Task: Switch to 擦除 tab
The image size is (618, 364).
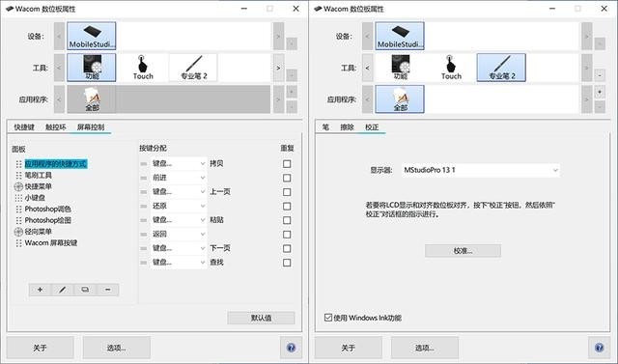Action: click(x=348, y=126)
